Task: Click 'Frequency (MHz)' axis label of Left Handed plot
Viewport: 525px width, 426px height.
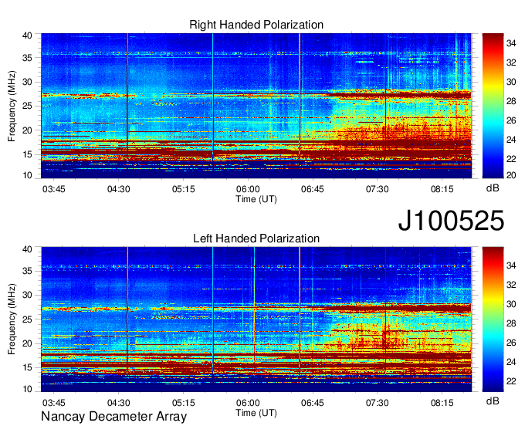Action: (x=12, y=319)
